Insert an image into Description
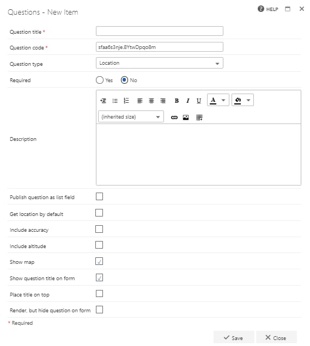Screen dimensions: 310x346 click(186, 118)
